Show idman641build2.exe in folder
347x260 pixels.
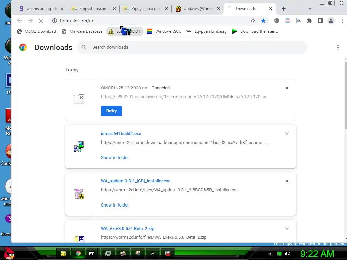(x=115, y=158)
